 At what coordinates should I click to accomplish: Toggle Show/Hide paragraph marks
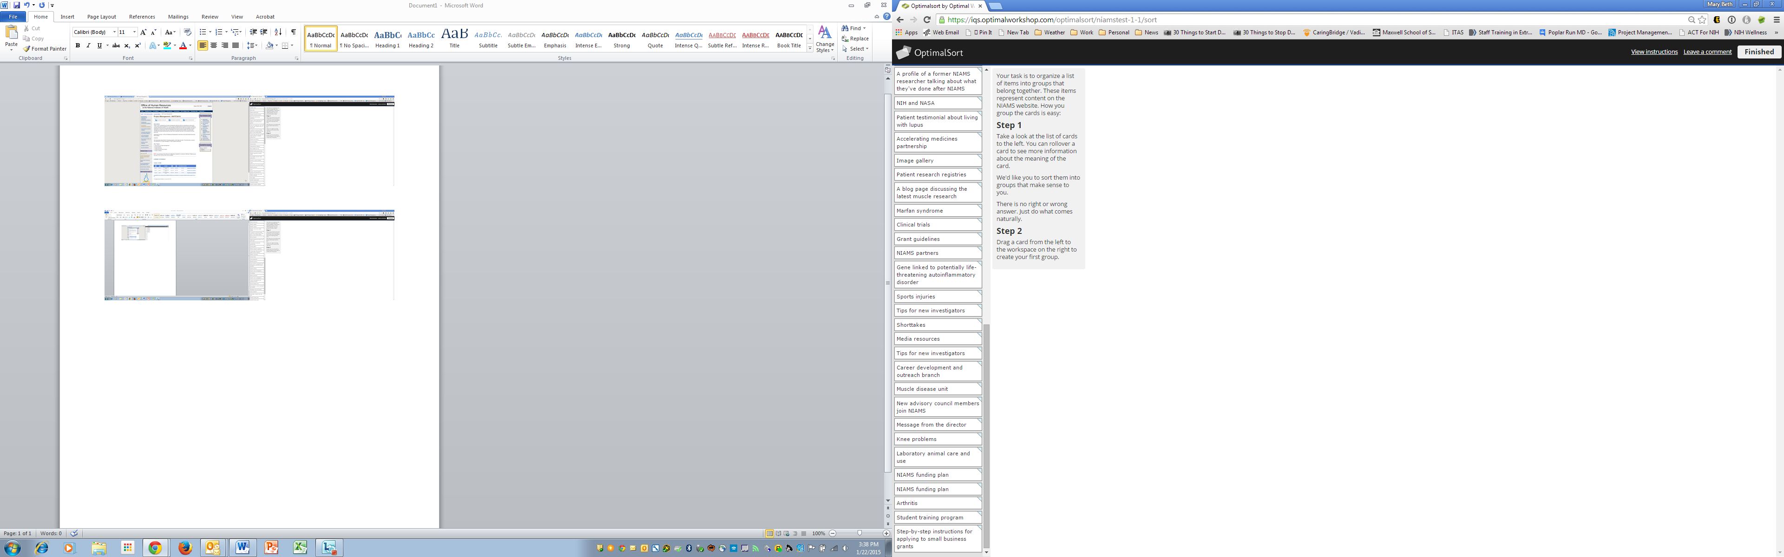point(293,32)
